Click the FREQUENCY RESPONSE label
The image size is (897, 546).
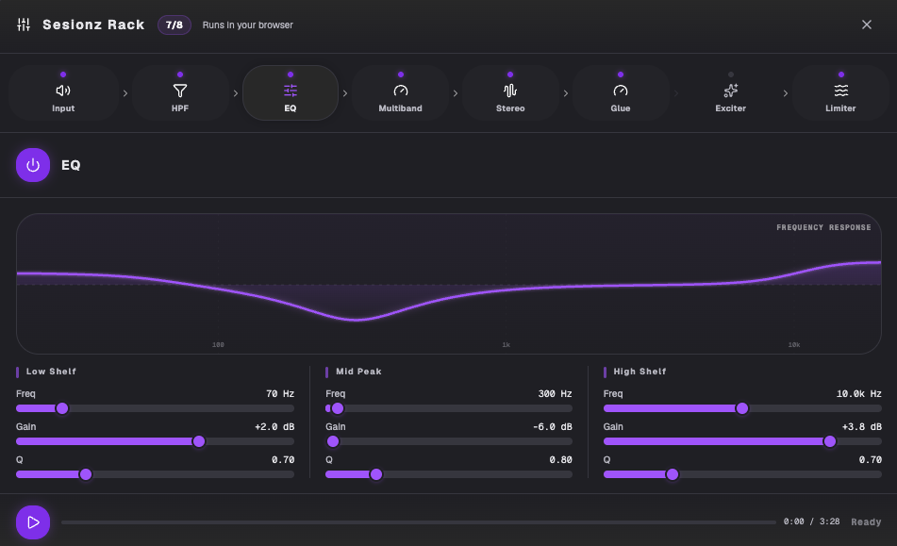tap(823, 227)
